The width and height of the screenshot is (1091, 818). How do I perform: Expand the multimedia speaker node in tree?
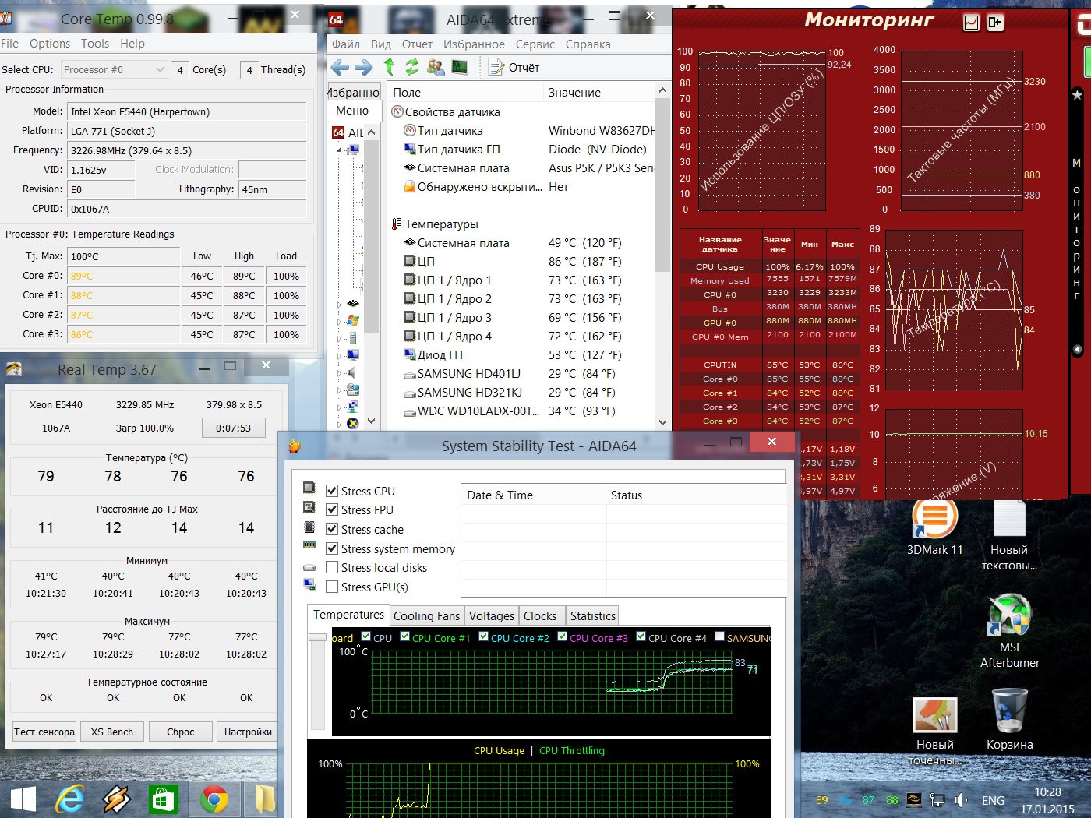[340, 373]
